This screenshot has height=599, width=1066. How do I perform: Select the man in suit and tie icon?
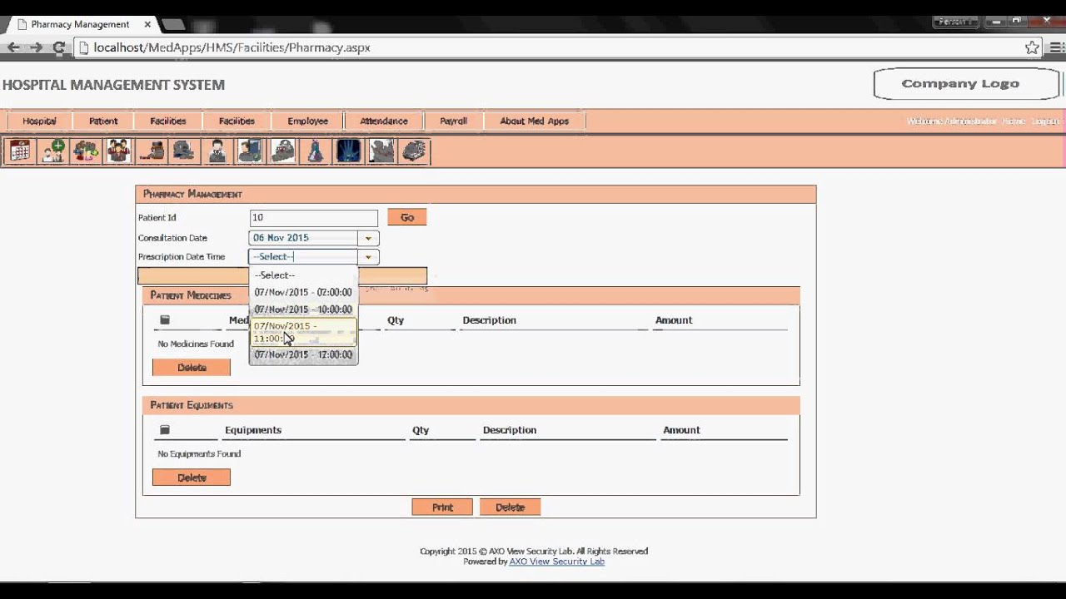pos(217,151)
